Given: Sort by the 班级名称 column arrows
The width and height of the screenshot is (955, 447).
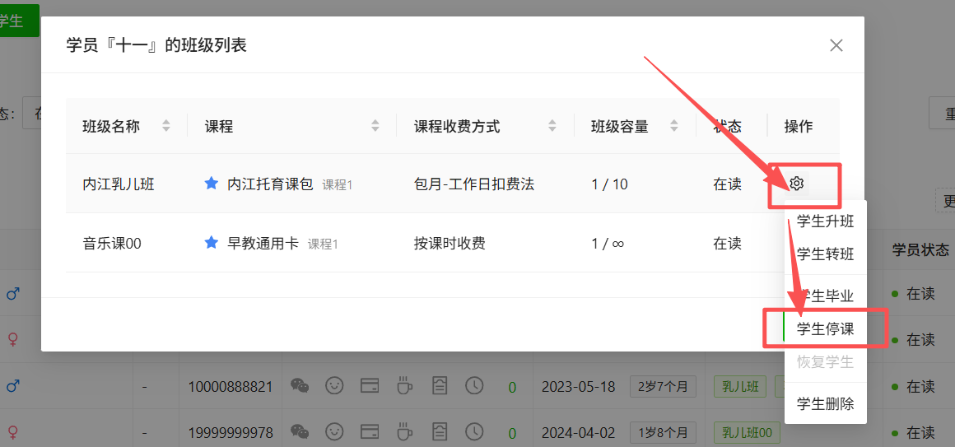Looking at the screenshot, I should (166, 126).
